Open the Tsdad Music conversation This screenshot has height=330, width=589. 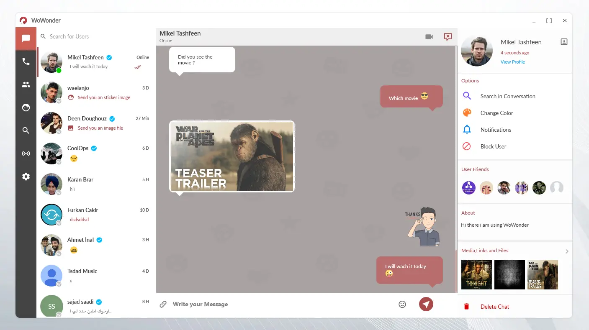(x=96, y=276)
